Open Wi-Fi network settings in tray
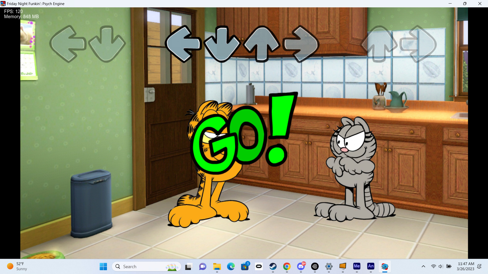Screen dimensions: 488x274 [x=434, y=266]
